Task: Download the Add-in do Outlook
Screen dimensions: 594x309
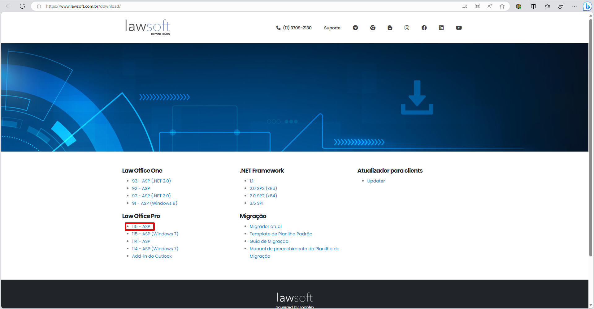Action: pyautogui.click(x=152, y=256)
